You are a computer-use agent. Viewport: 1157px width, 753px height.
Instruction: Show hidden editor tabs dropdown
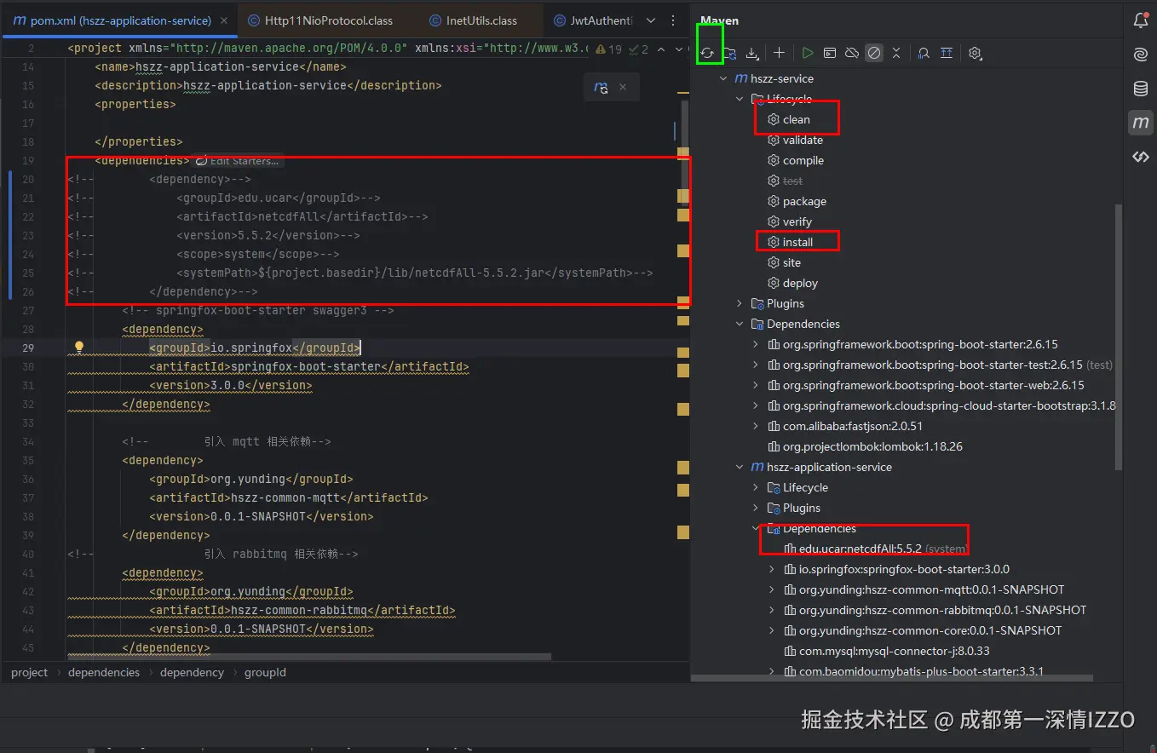[651, 20]
